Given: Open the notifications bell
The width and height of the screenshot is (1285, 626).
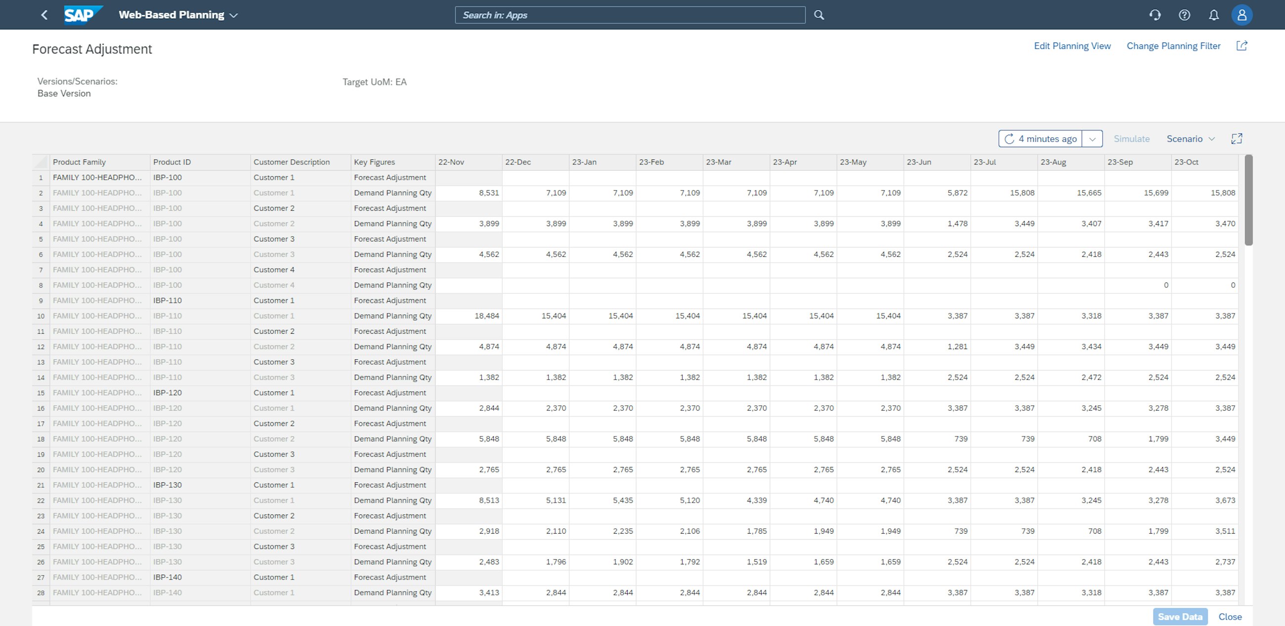Looking at the screenshot, I should [1214, 15].
